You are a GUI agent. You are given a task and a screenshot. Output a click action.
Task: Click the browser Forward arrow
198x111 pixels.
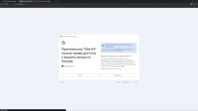coord(4,4)
